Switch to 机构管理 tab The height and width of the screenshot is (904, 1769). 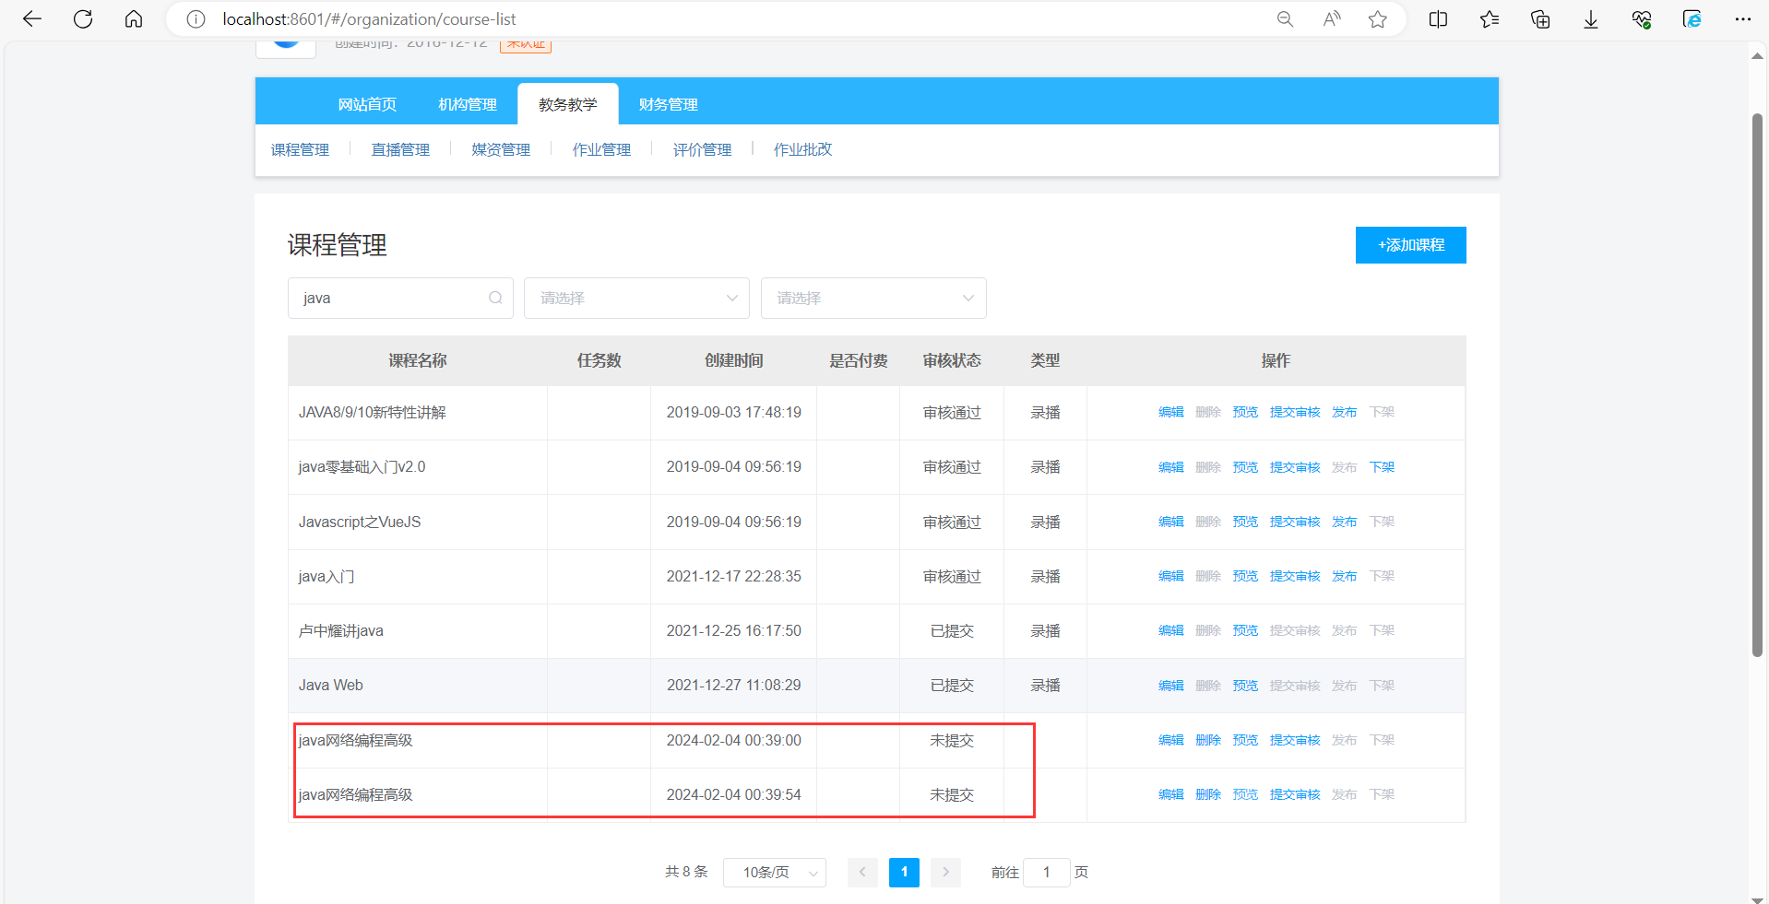468,104
